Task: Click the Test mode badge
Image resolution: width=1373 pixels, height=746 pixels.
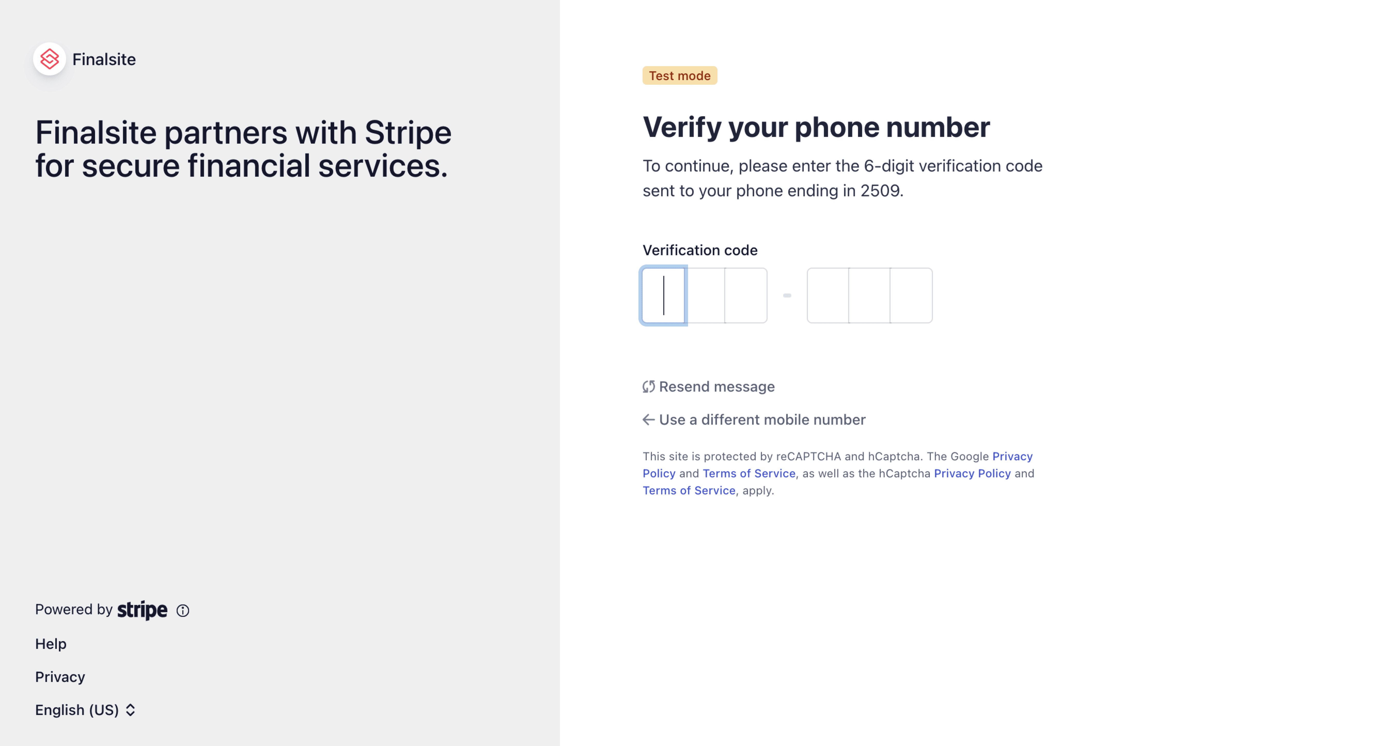Action: (679, 76)
